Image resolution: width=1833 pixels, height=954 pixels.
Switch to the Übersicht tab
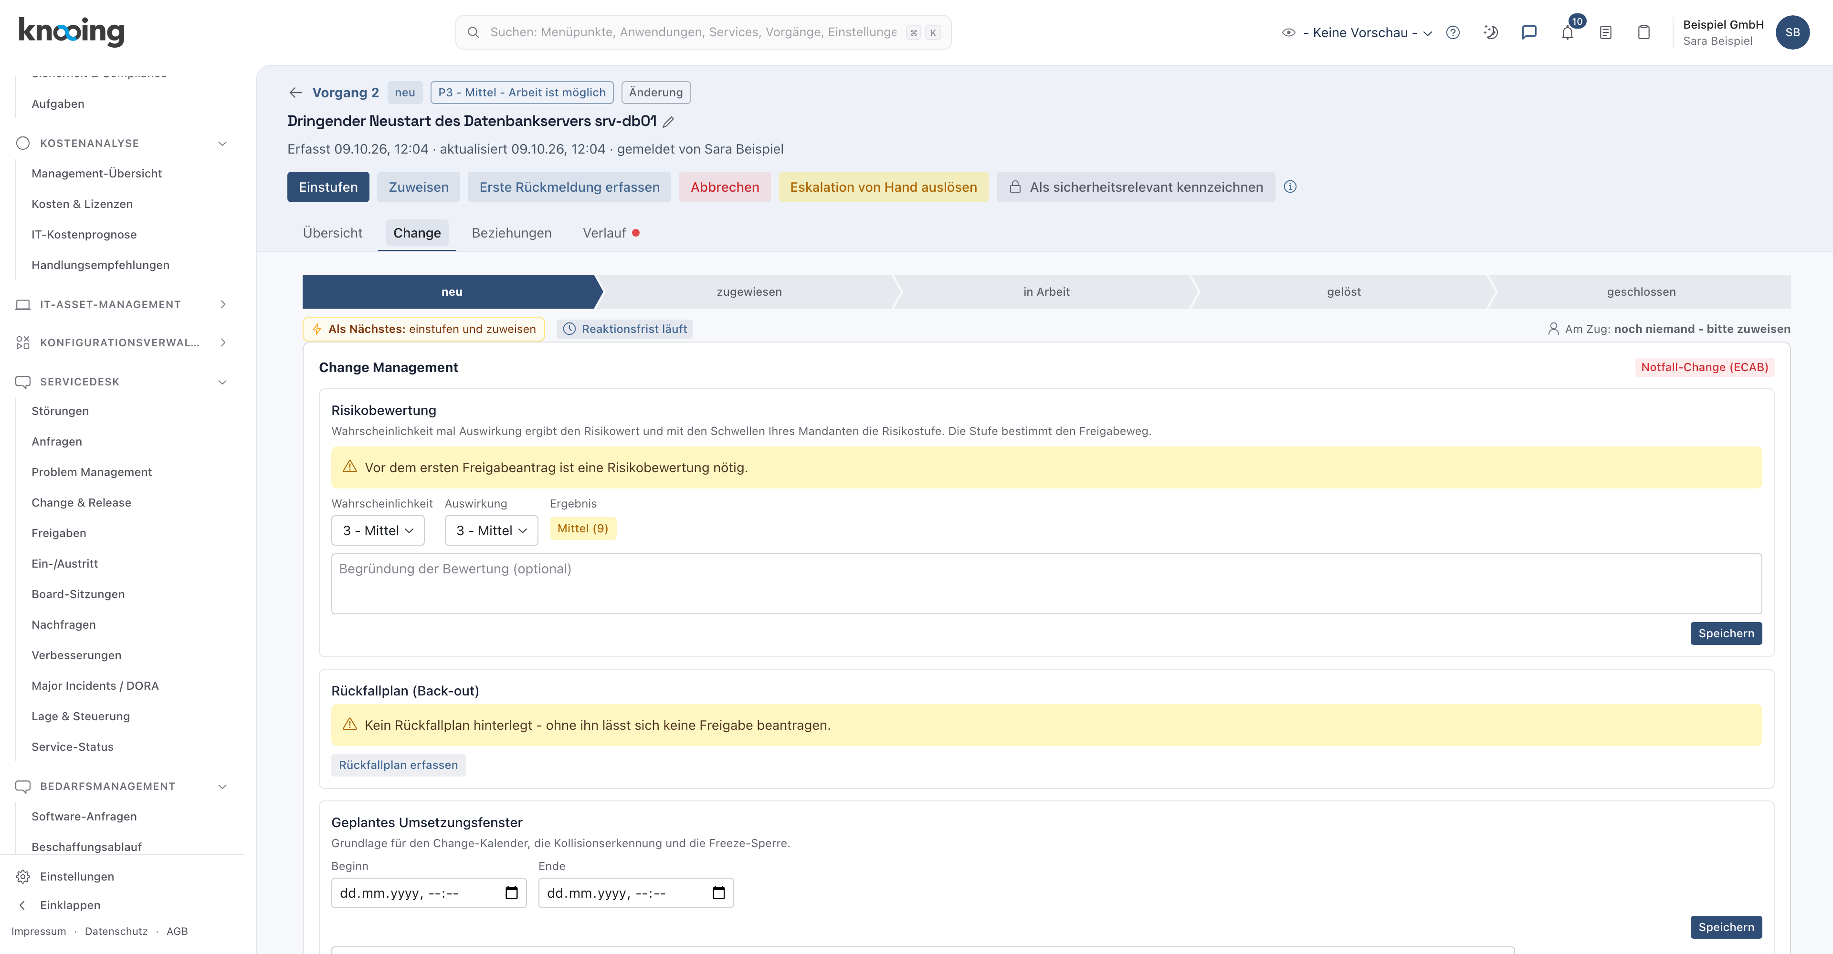(x=332, y=233)
